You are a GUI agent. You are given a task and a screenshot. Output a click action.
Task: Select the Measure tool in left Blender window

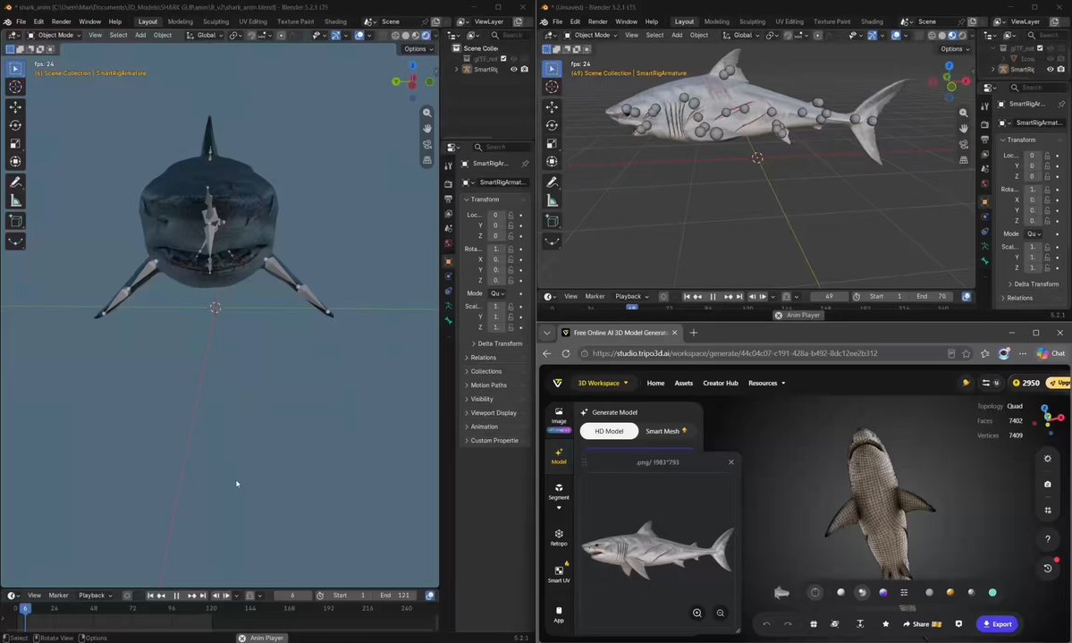[15, 200]
